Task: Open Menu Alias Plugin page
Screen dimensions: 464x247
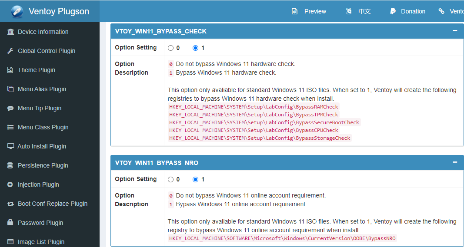Action: pos(42,89)
